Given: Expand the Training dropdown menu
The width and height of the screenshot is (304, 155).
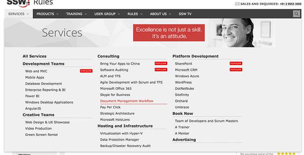Looking at the screenshot, I should [76, 14].
